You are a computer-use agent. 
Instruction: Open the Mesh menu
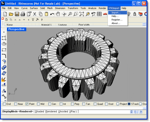point(50,8)
